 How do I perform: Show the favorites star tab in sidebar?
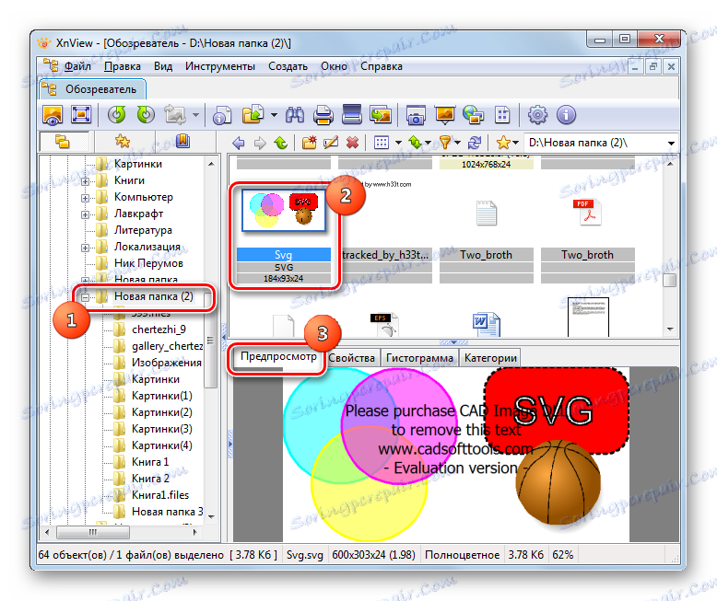tap(122, 142)
